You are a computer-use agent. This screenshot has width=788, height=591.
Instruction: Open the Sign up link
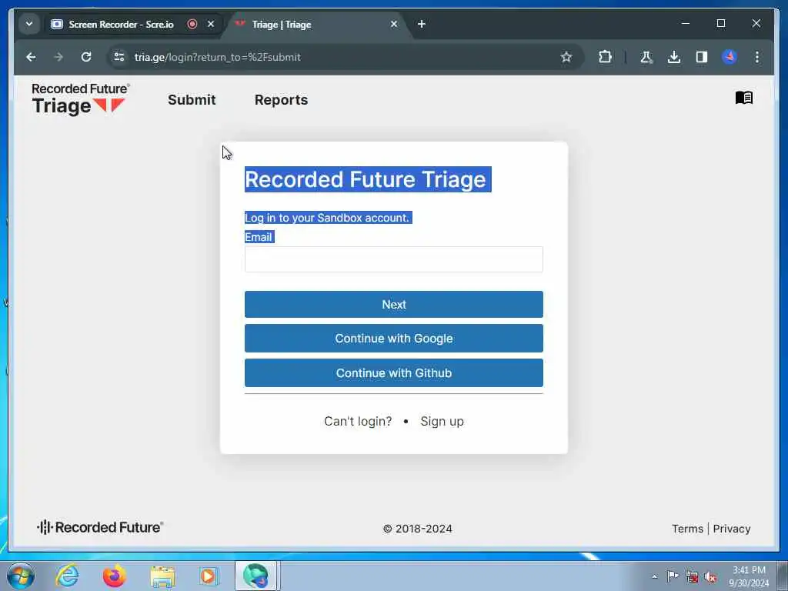[442, 421]
